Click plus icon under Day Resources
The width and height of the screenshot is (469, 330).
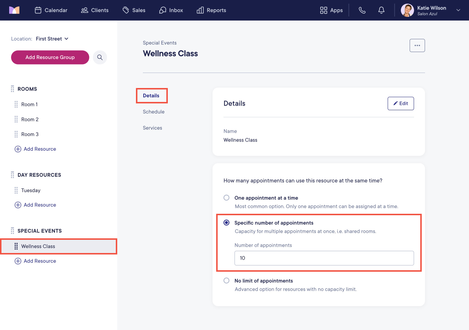18,205
